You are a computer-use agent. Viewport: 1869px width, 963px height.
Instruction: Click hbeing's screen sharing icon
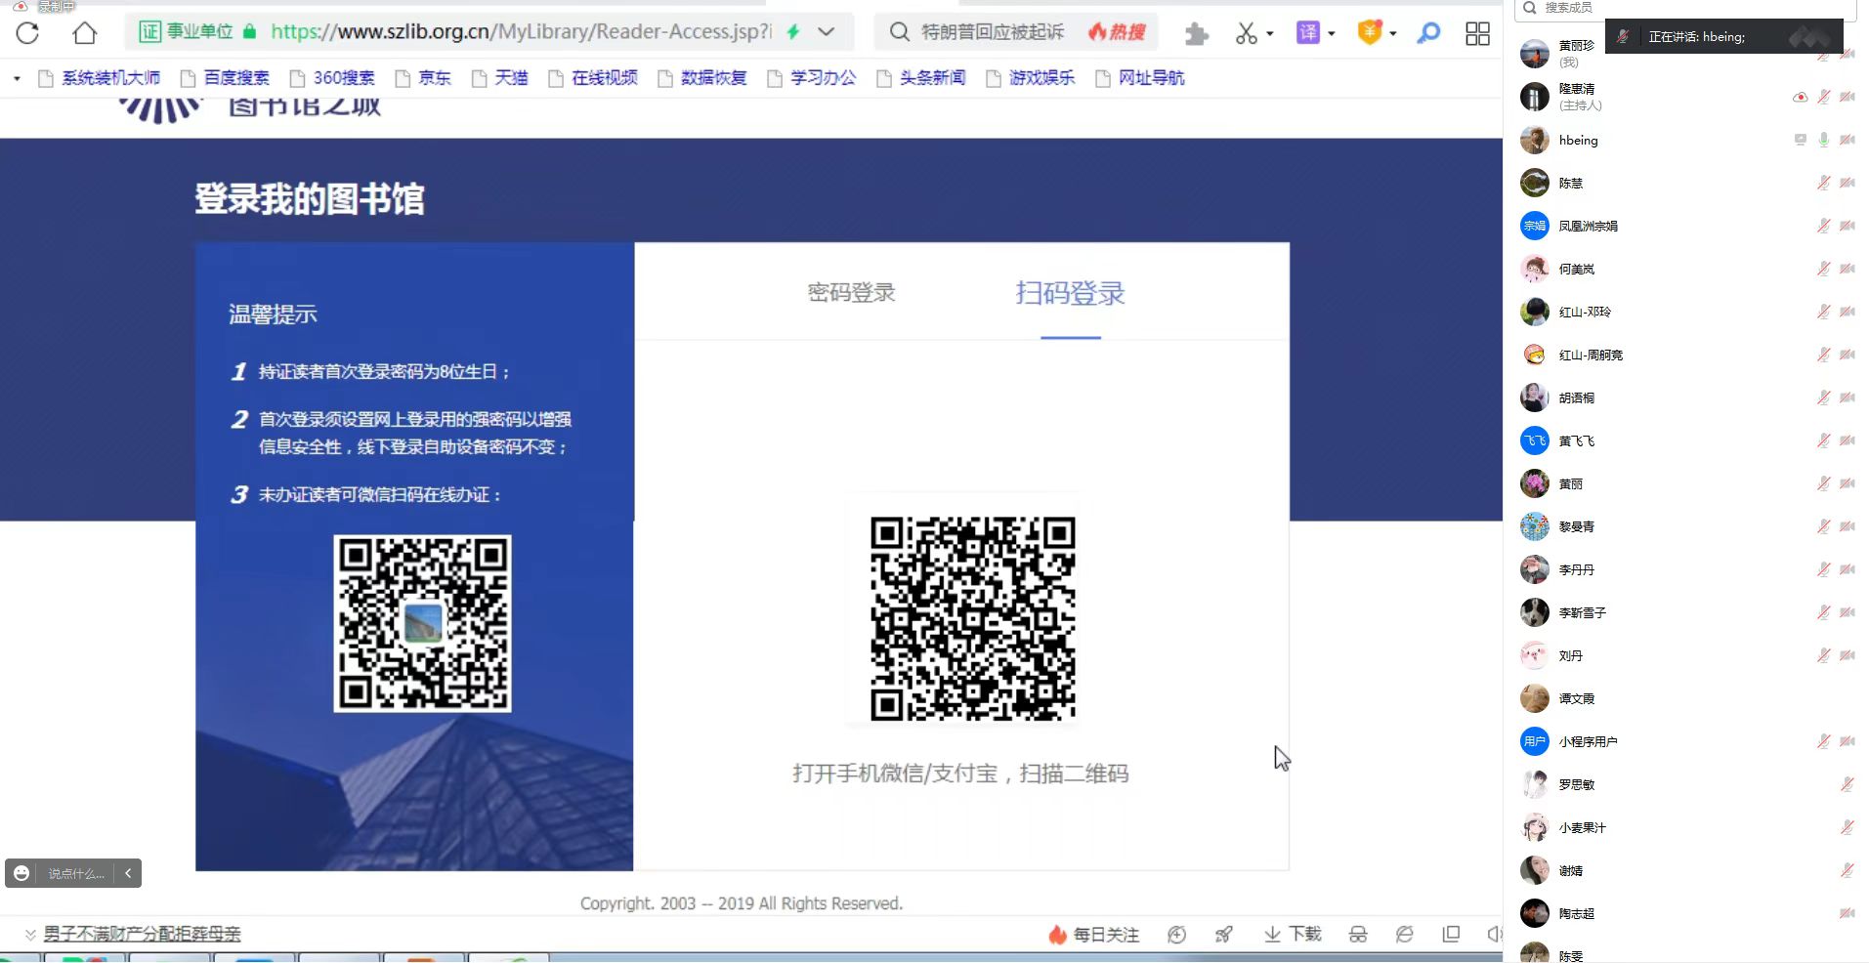(x=1800, y=140)
